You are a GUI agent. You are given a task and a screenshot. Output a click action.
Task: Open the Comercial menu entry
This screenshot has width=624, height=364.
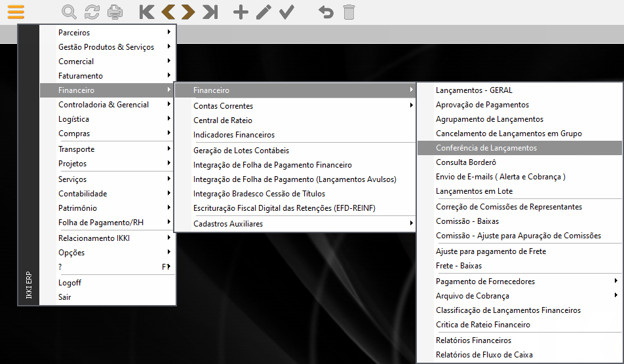[x=107, y=61]
